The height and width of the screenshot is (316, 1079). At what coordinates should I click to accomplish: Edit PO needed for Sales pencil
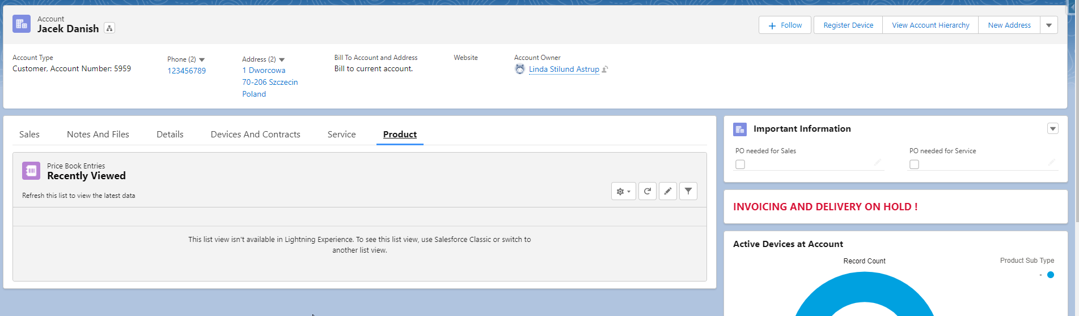tap(877, 163)
